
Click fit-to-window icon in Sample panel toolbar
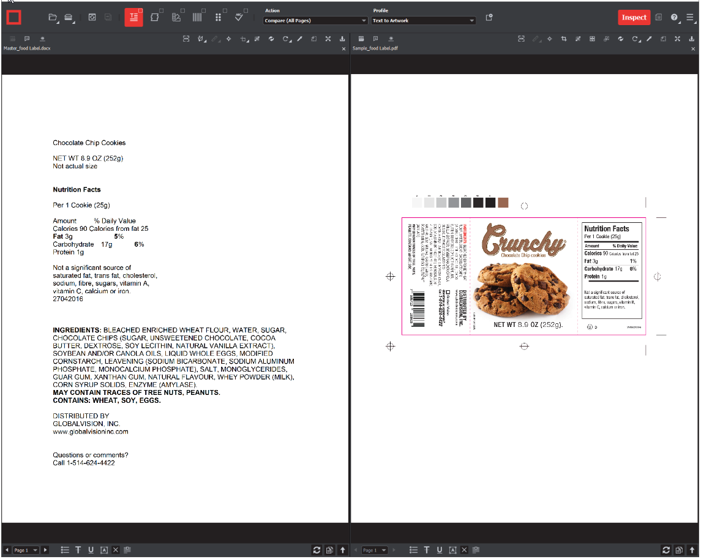click(x=677, y=39)
